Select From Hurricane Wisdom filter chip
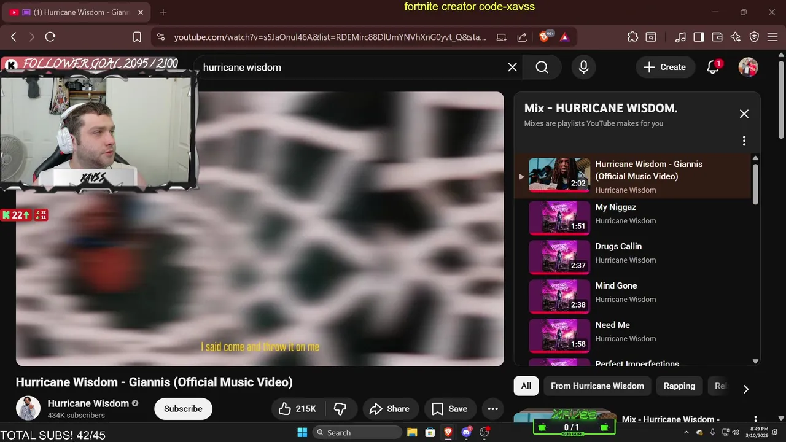 click(597, 386)
